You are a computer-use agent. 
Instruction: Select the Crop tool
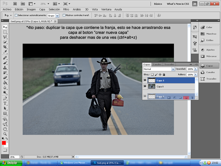click(x=5, y=48)
